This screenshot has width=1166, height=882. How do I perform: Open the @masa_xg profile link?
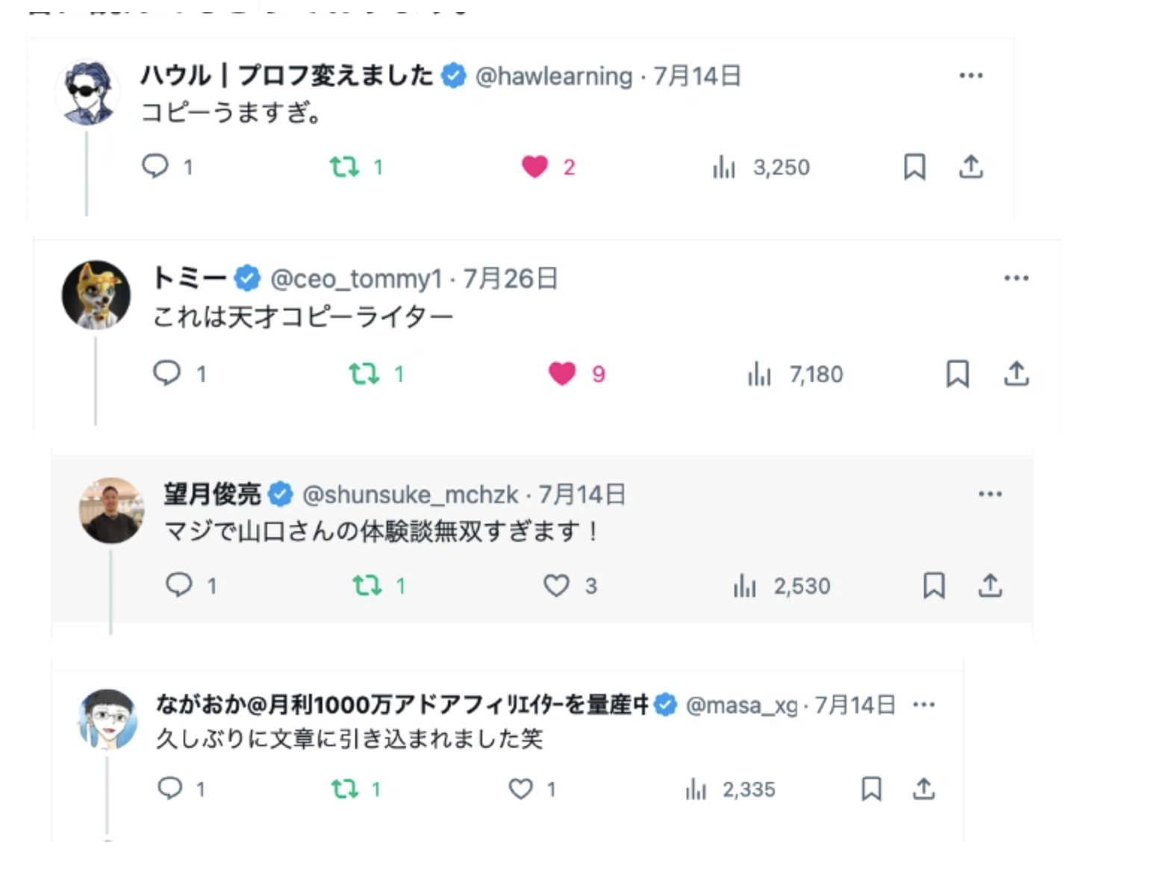[741, 705]
